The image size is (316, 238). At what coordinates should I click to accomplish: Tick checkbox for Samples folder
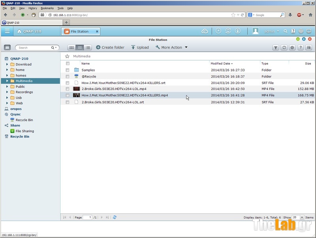click(x=68, y=70)
